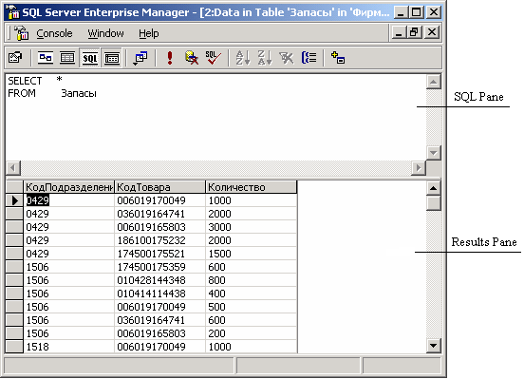Click quantity cell 800

click(251, 280)
